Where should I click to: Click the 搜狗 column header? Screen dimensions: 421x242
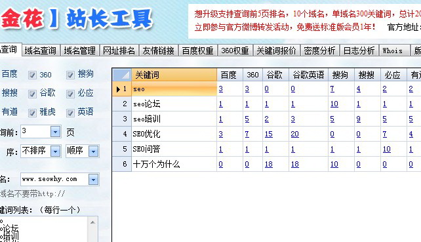point(341,75)
